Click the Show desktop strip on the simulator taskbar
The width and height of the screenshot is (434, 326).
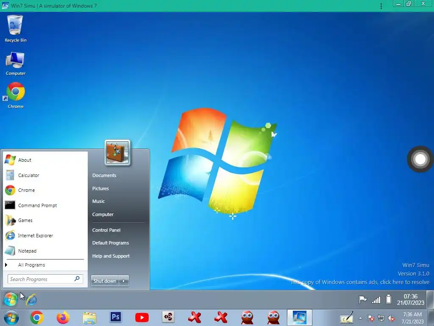(x=430, y=299)
